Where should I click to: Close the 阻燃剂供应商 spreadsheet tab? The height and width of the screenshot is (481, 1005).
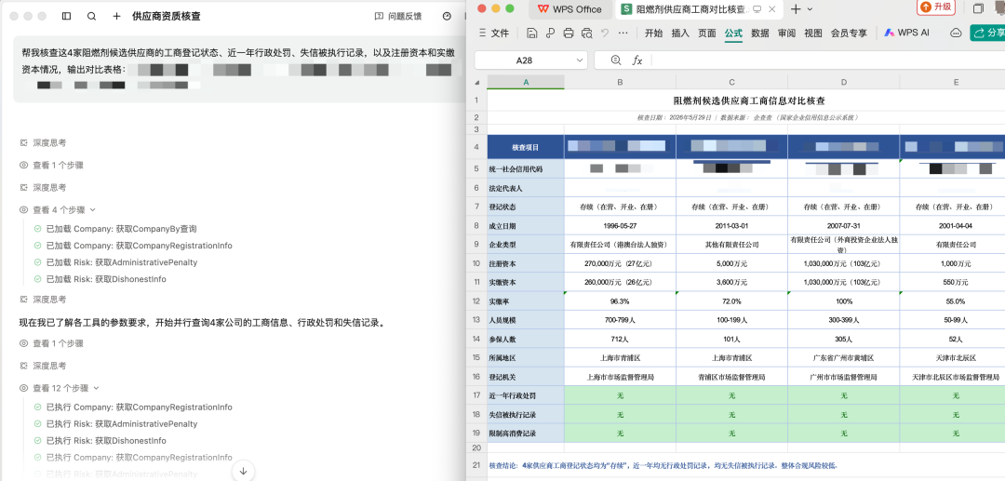tap(771, 9)
